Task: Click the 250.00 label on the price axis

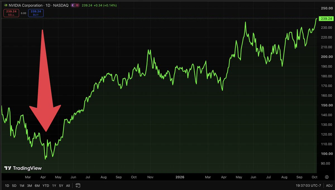Action: (x=327, y=8)
